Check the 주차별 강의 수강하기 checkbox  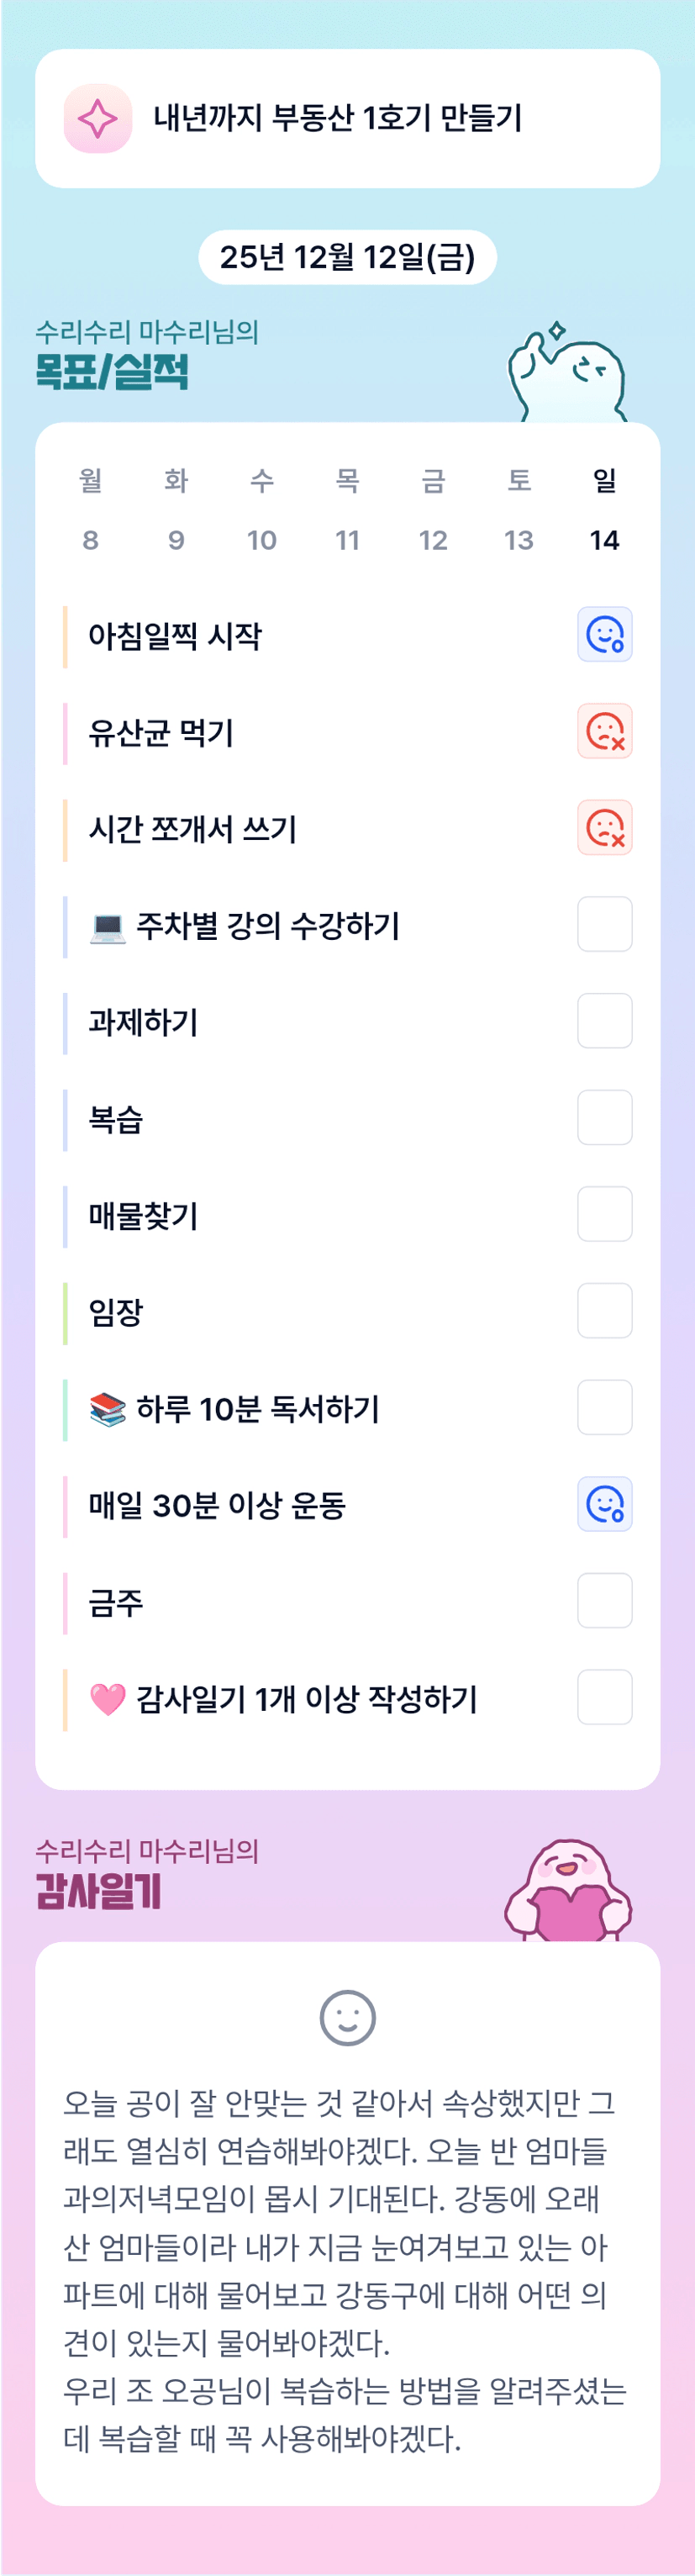tap(604, 924)
